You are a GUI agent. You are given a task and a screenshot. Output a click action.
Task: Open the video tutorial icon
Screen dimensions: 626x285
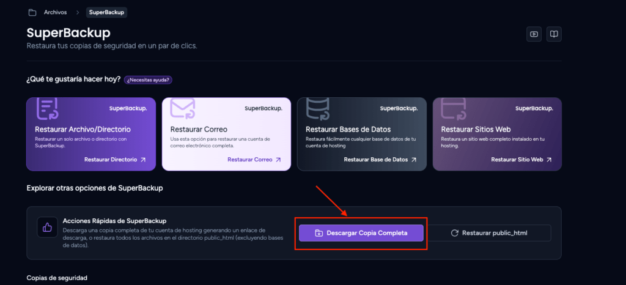click(x=534, y=34)
